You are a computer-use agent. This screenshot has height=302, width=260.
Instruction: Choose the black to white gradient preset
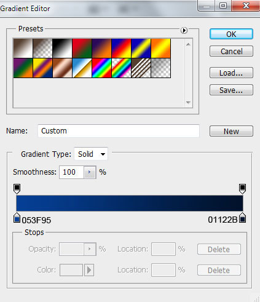point(62,48)
